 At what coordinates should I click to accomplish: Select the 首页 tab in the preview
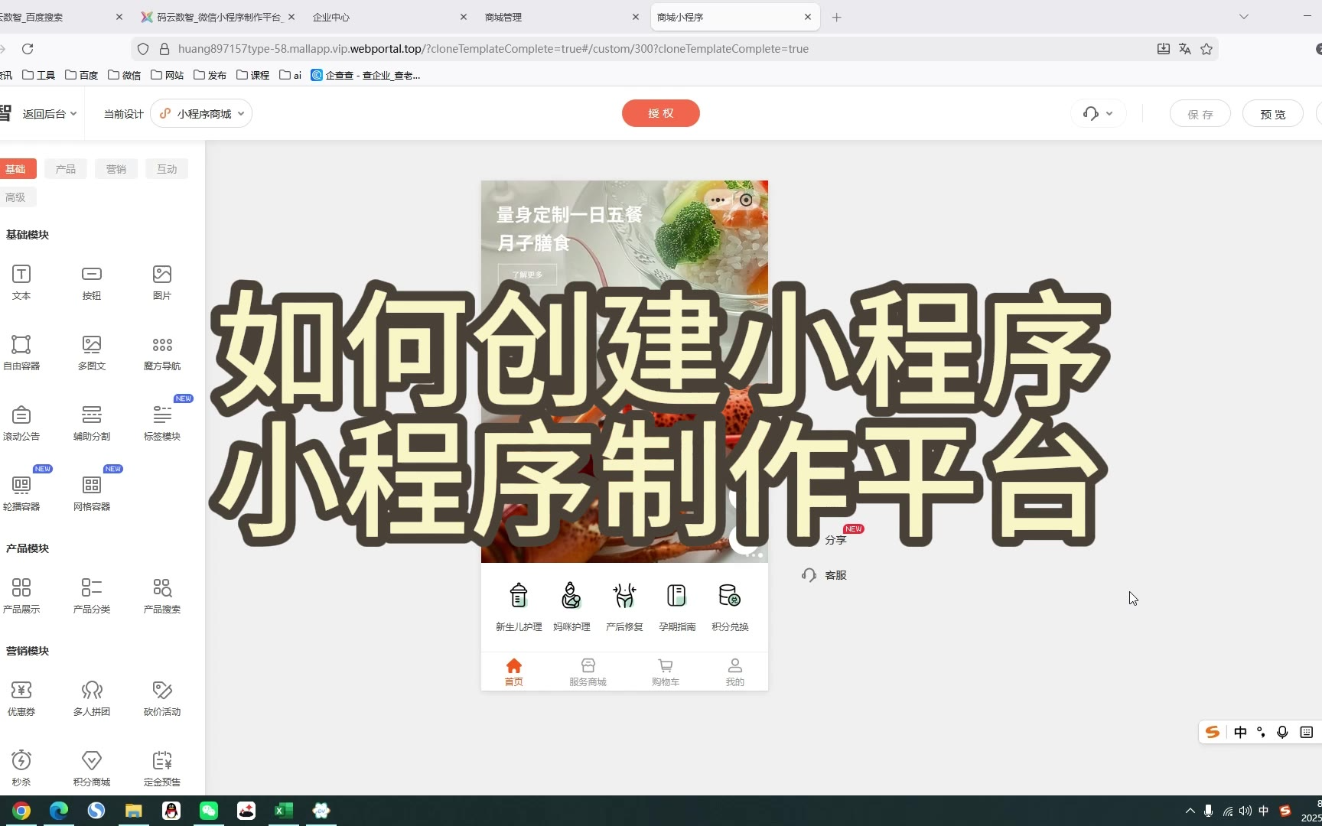point(514,672)
